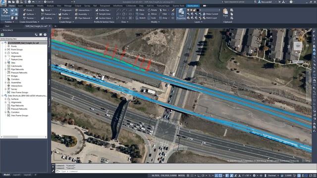Click the Grading tool

point(47,18)
